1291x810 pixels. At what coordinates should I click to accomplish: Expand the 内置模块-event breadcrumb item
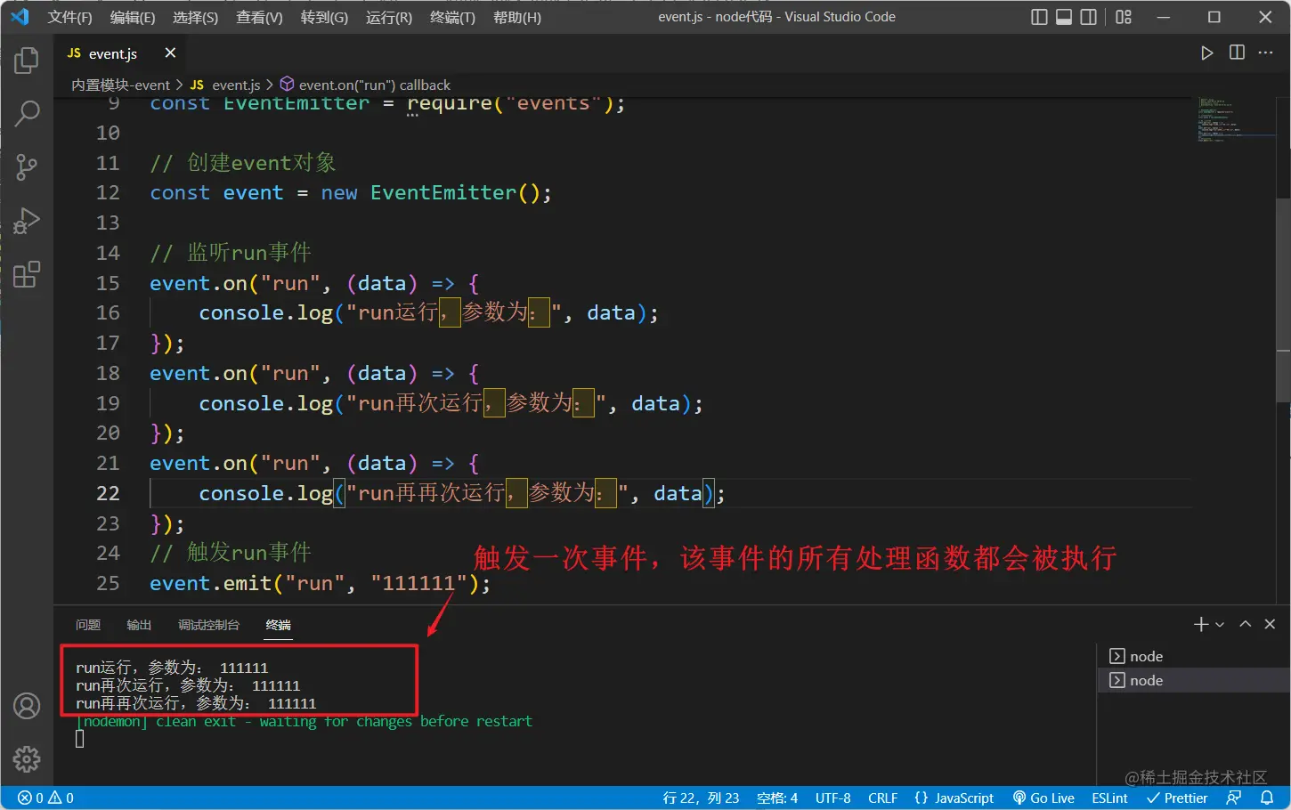pyautogui.click(x=120, y=85)
